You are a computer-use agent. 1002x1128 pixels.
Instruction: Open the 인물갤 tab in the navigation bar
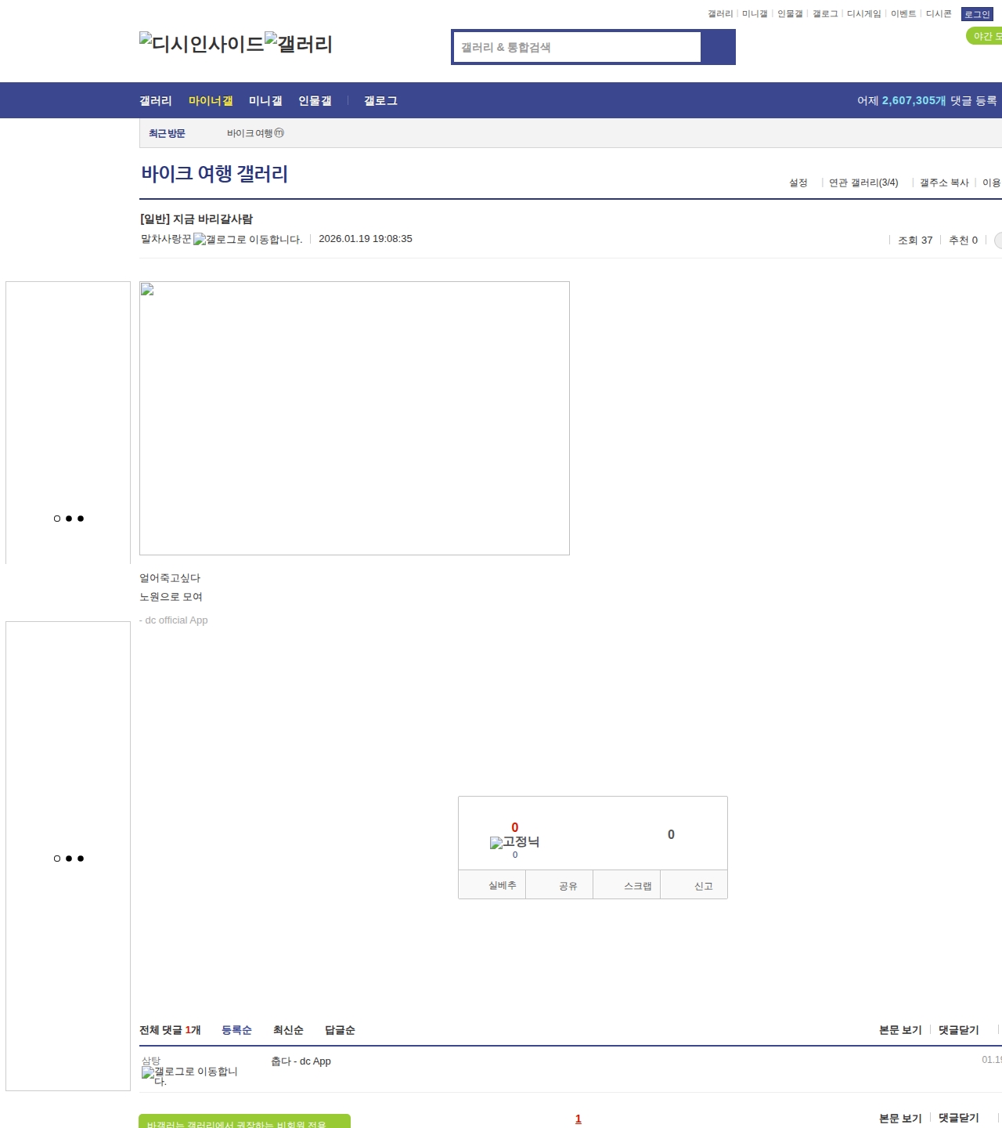point(315,101)
